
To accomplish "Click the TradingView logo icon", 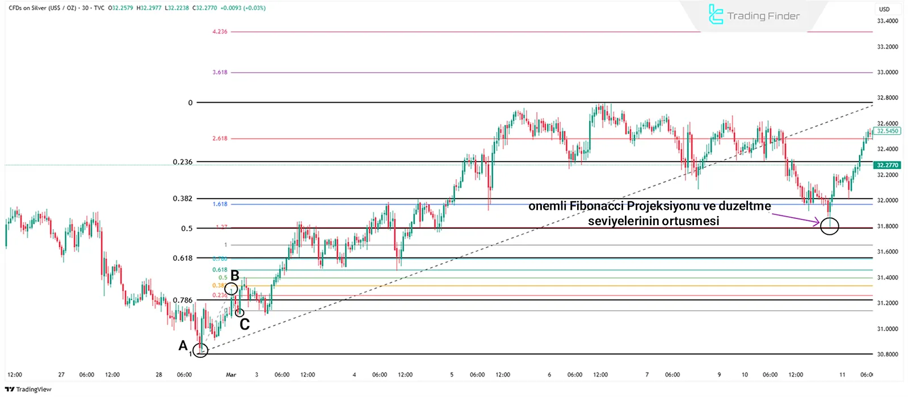I will pos(9,389).
